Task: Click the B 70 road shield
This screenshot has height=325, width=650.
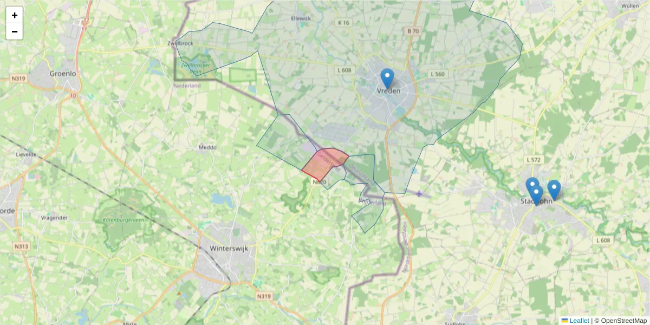Action: pos(413,31)
